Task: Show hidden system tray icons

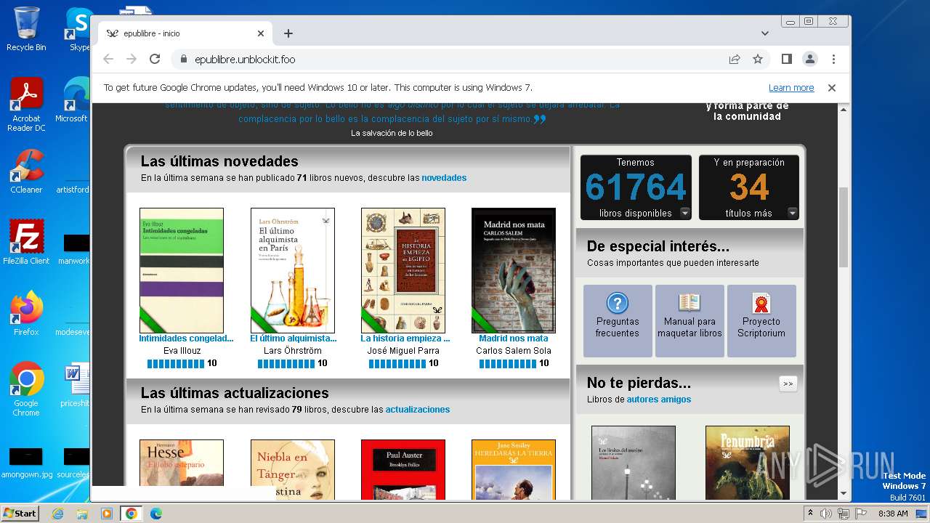Action: [x=811, y=514]
